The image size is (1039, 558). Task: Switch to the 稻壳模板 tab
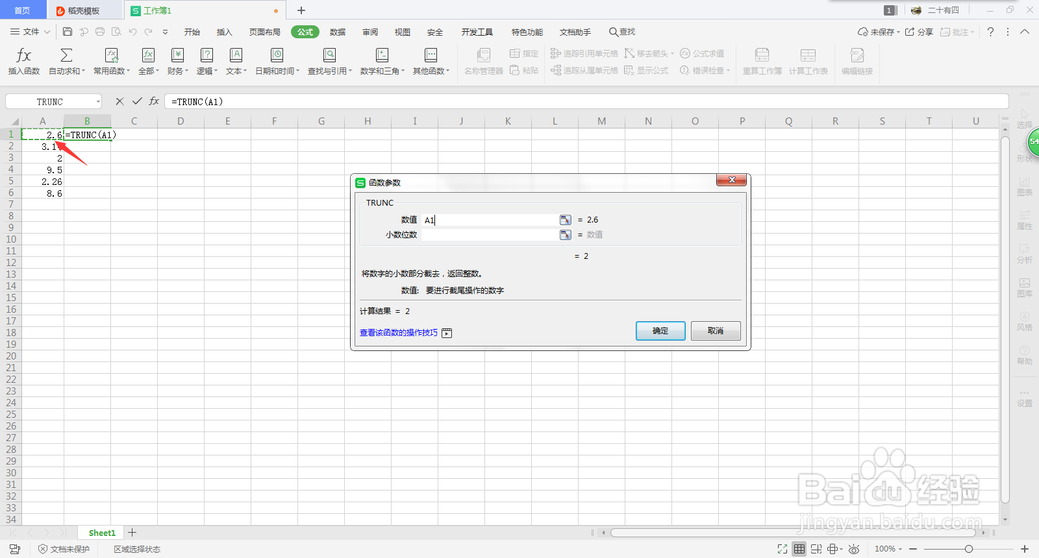[84, 10]
